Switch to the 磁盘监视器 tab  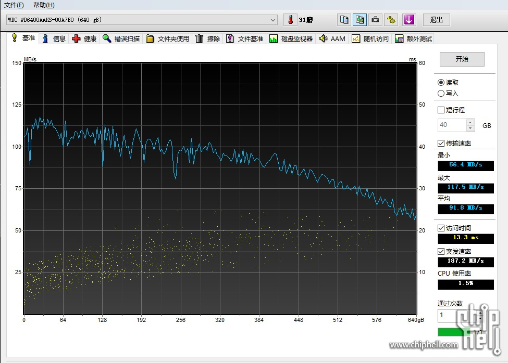tap(291, 39)
